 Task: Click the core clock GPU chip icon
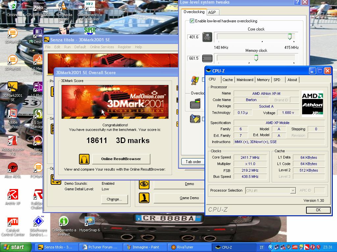coord(207,37)
